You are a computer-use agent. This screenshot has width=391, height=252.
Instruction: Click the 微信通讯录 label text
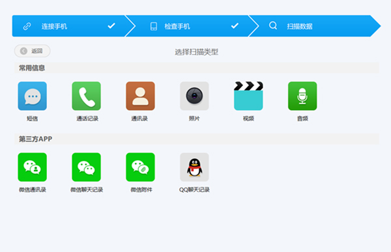[x=33, y=190]
